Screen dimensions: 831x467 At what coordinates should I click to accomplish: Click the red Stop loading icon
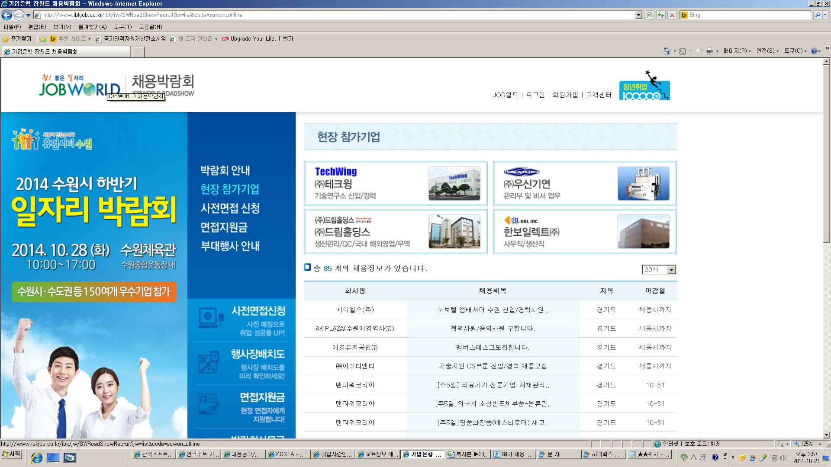tap(672, 15)
